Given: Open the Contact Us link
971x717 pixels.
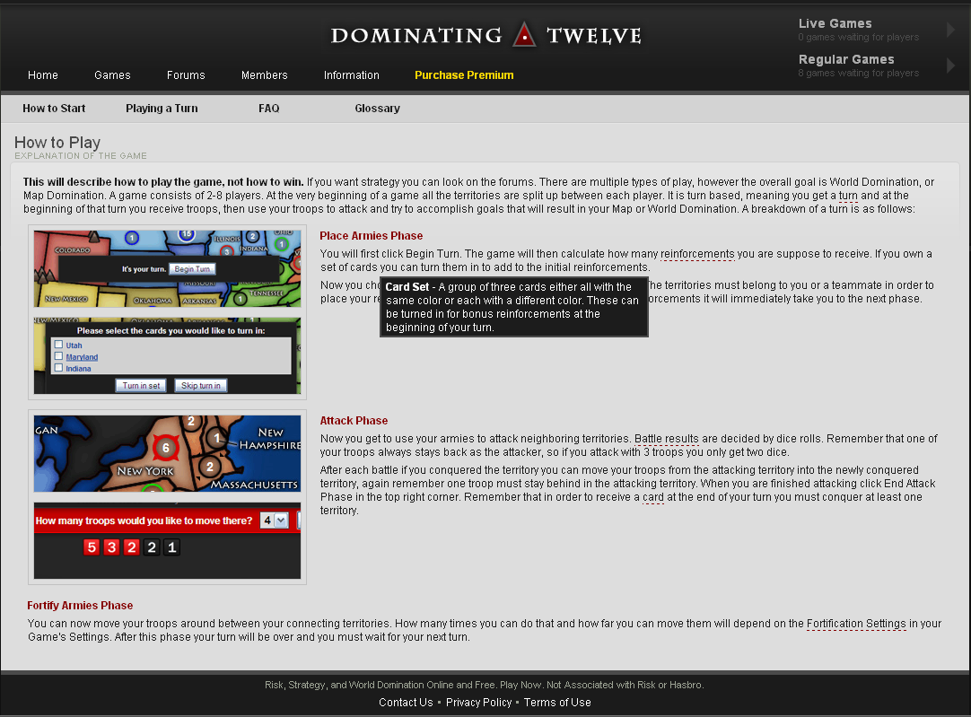Looking at the screenshot, I should [x=406, y=702].
